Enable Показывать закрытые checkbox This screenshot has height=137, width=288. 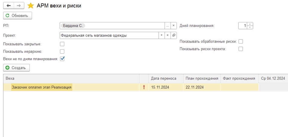62,44
